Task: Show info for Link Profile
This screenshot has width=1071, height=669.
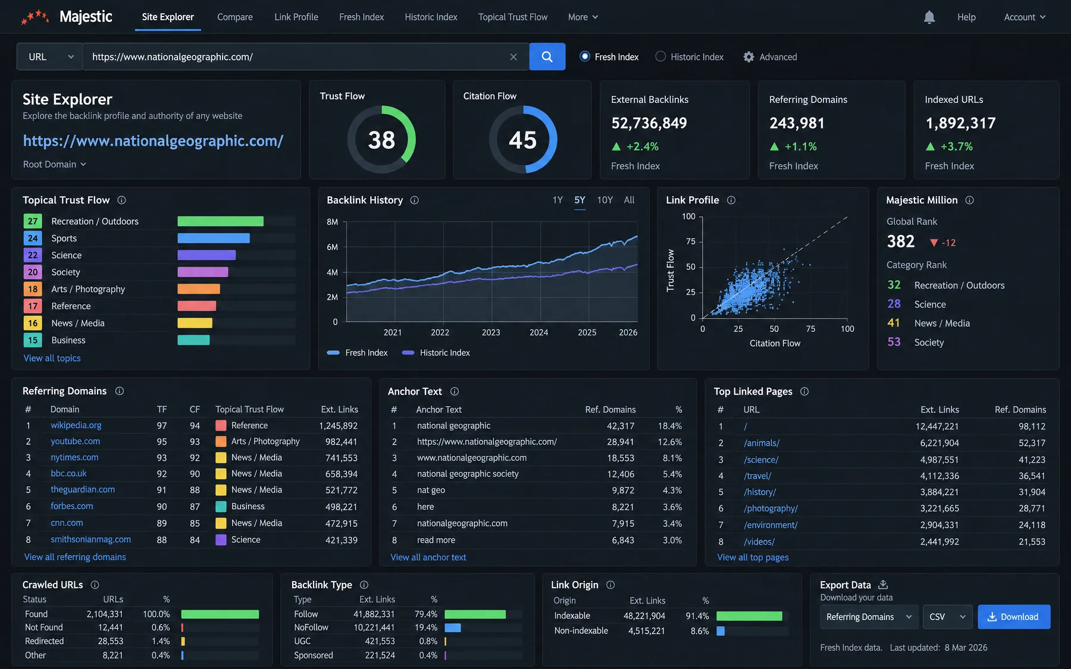Action: (731, 200)
